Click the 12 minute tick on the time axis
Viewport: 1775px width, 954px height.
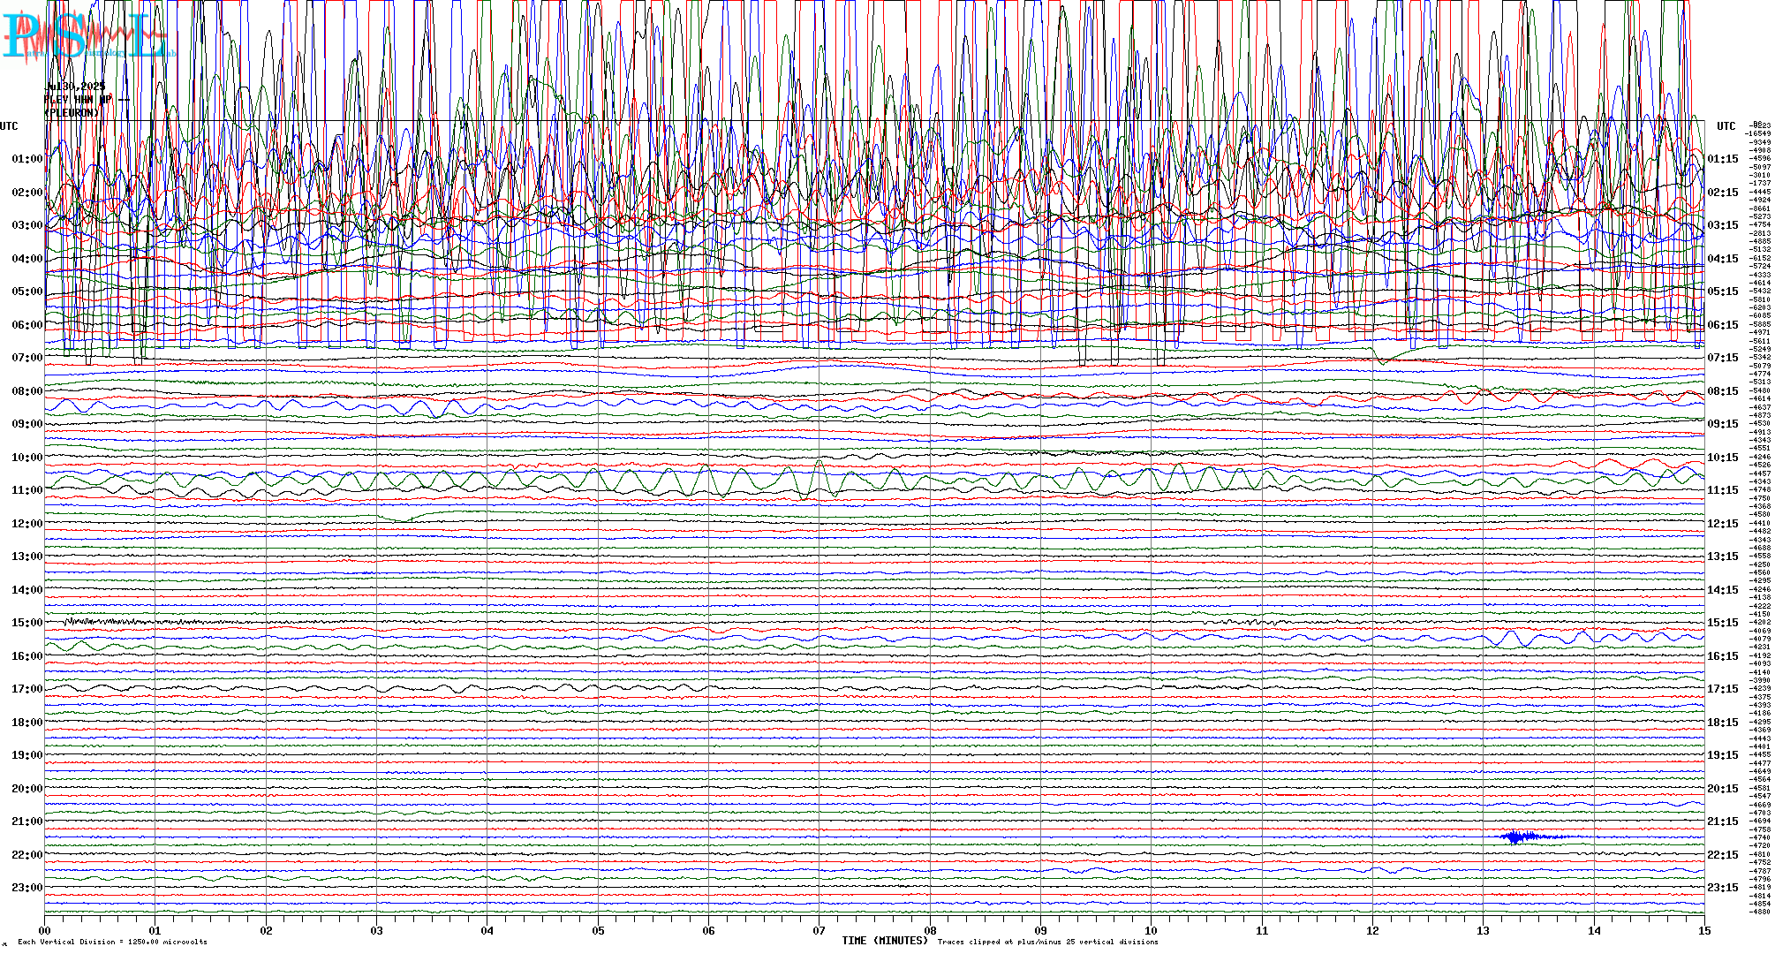tap(1372, 930)
